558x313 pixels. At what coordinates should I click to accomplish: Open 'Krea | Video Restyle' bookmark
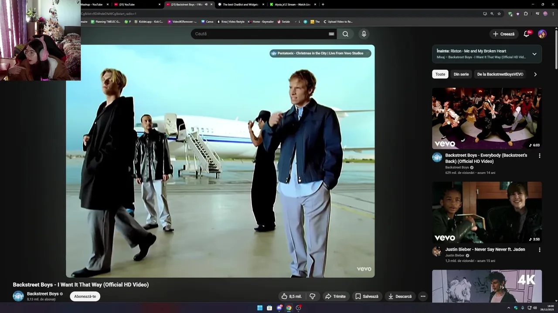pos(231,21)
